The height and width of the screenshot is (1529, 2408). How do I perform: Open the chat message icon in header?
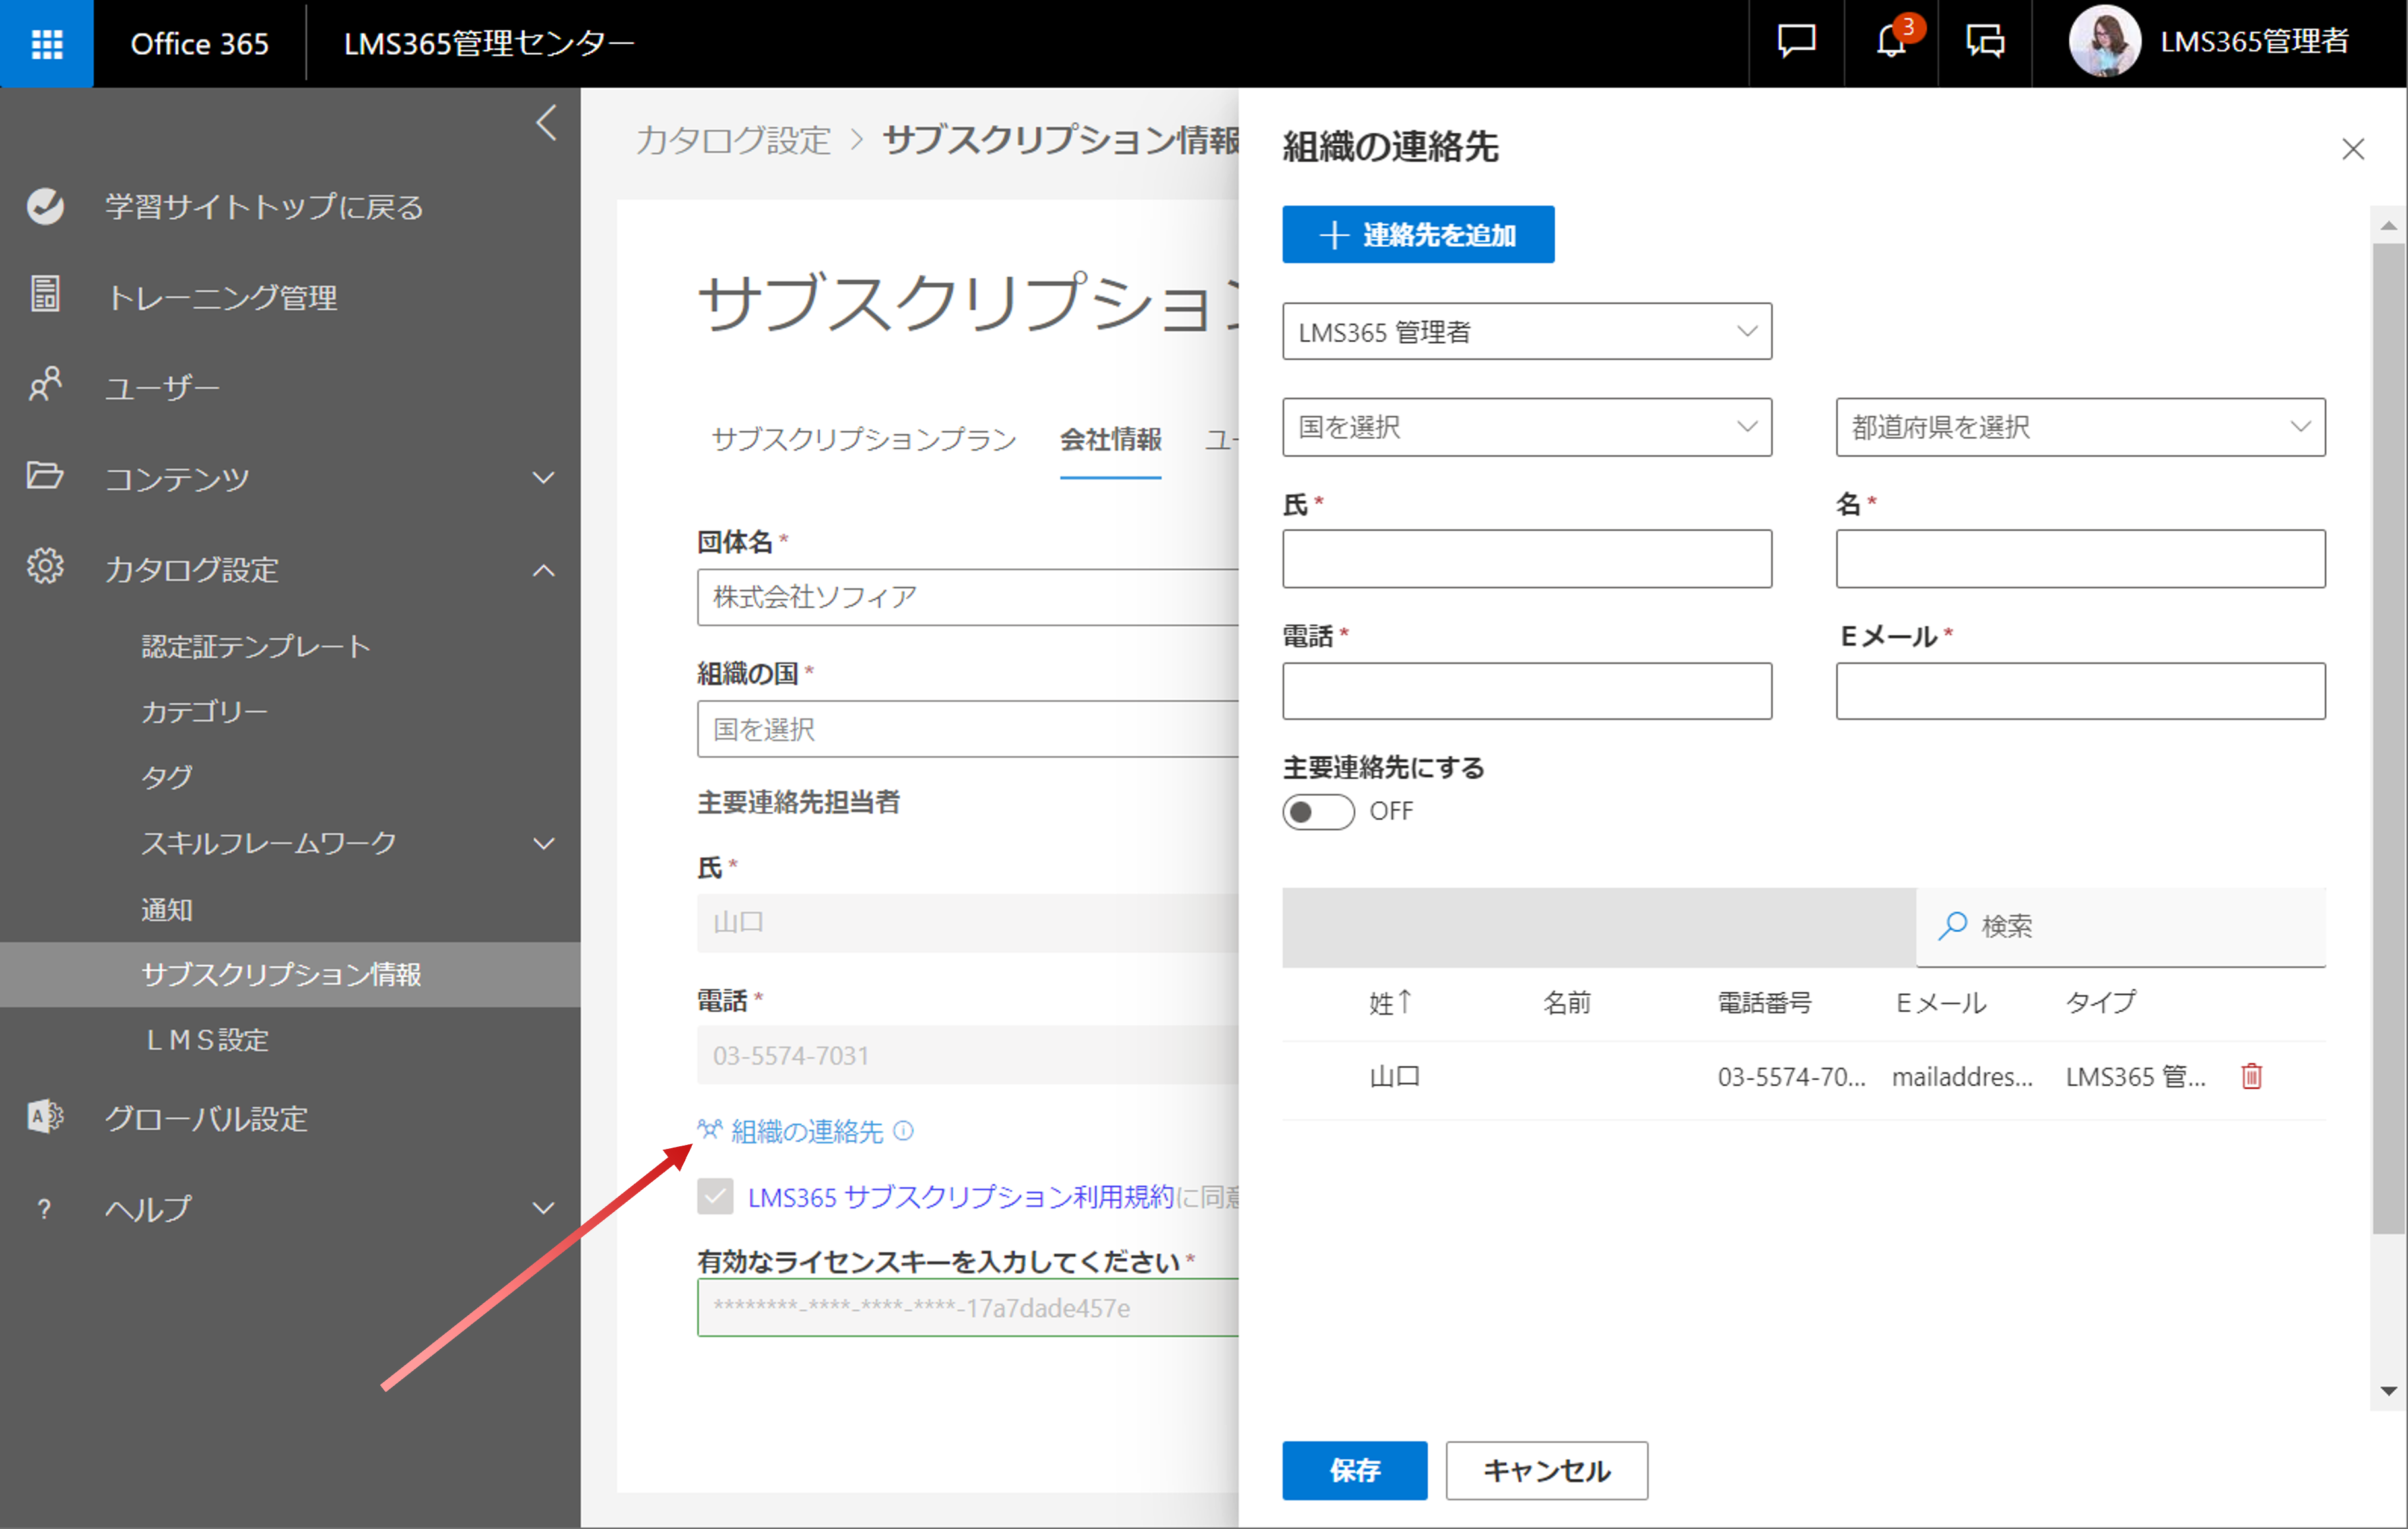point(1796,42)
